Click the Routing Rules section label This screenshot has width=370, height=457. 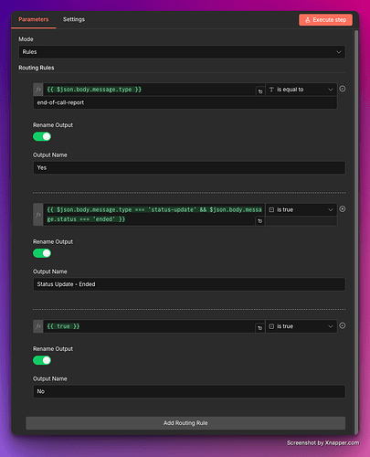pyautogui.click(x=37, y=68)
